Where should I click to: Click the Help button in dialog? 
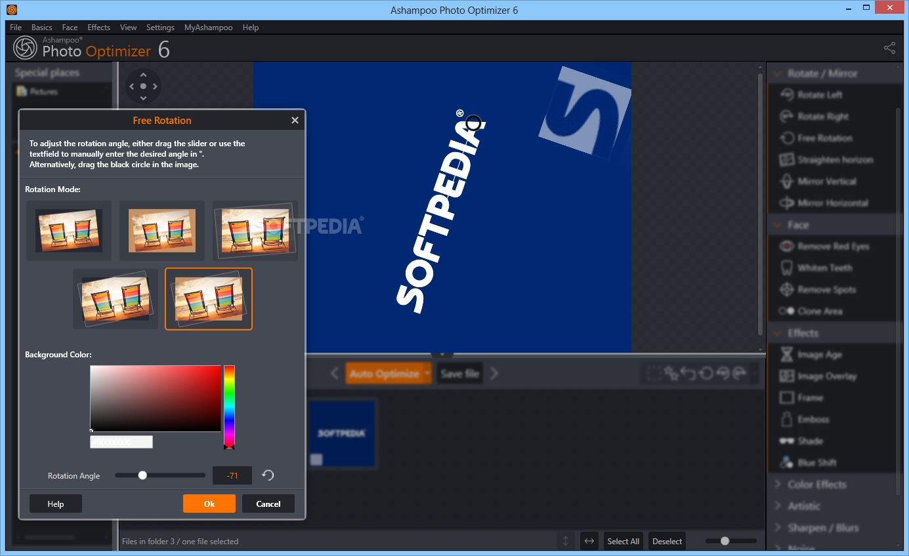point(56,504)
